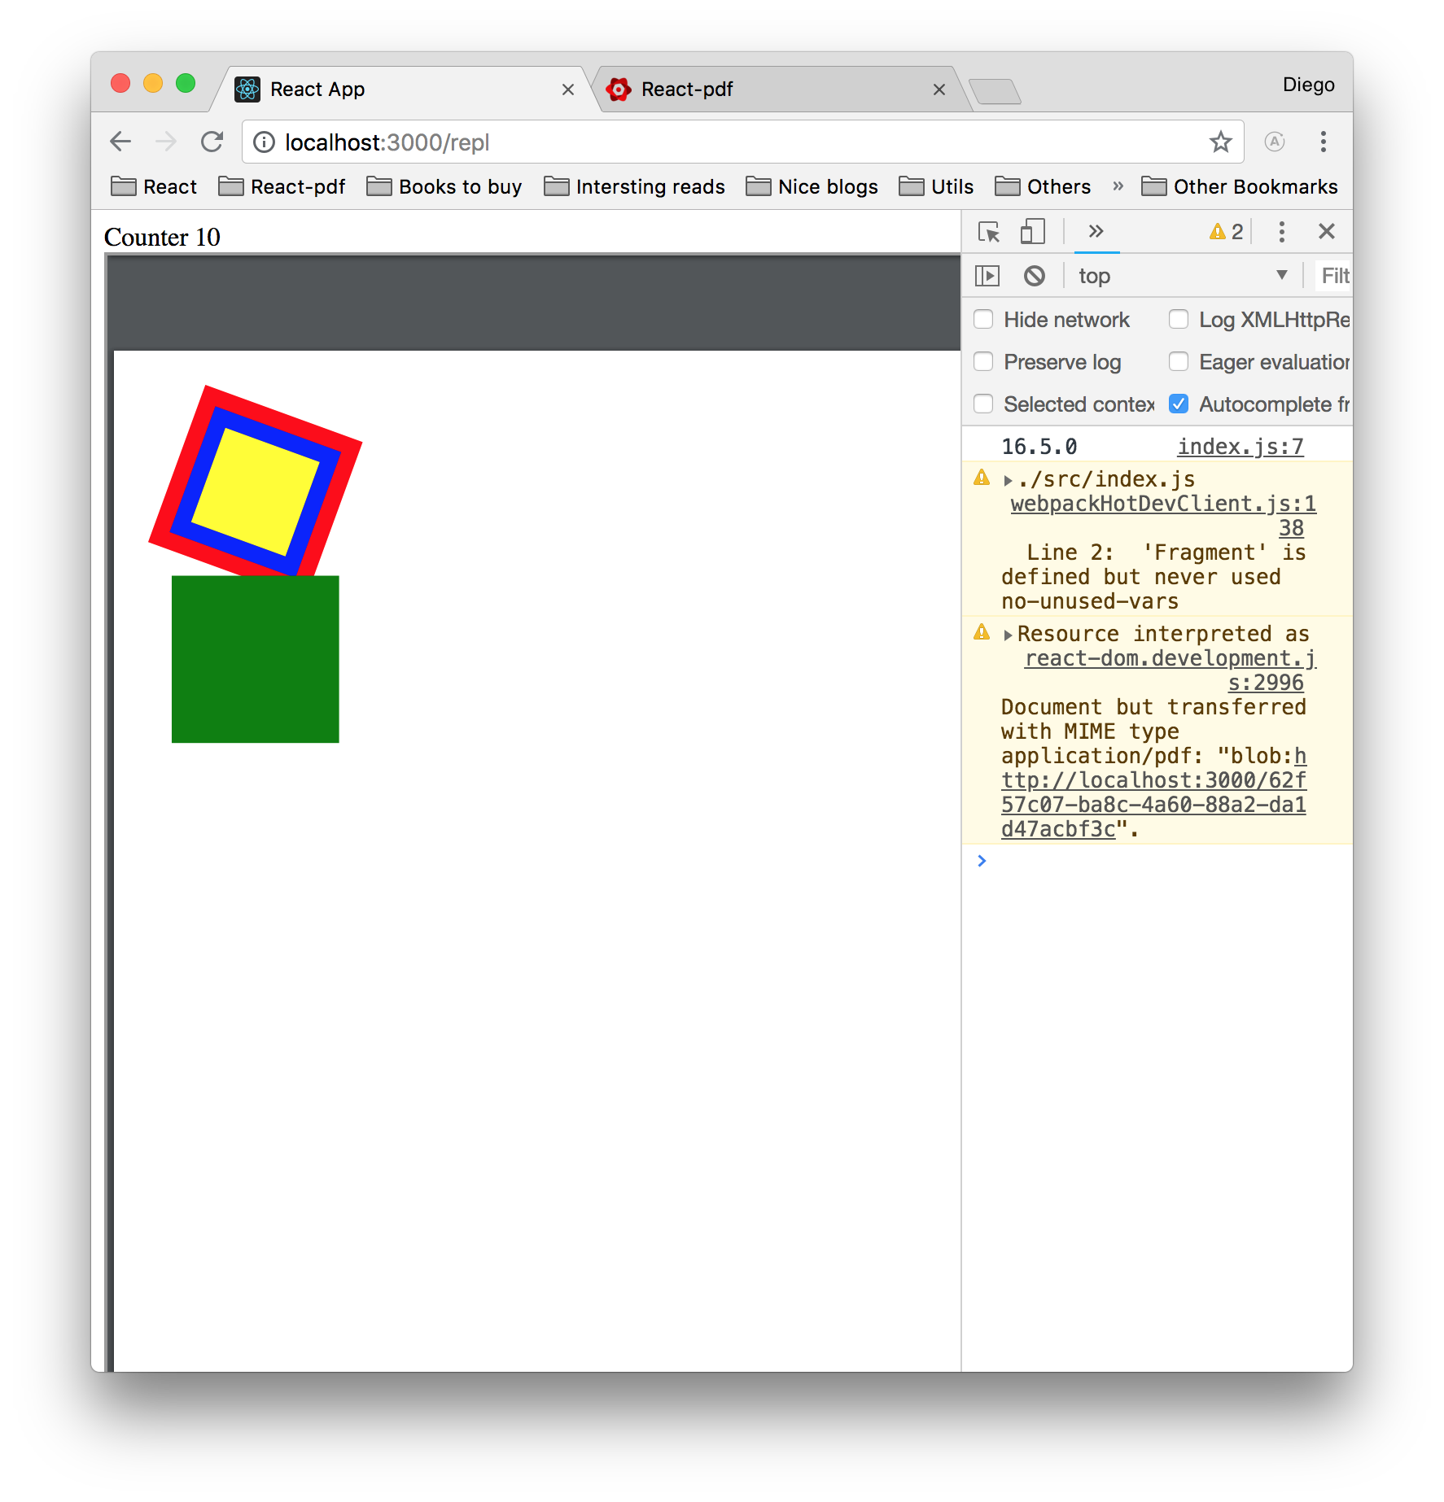Viewport: 1444px width, 1502px height.
Task: Bookmark this page with the star
Action: [x=1220, y=142]
